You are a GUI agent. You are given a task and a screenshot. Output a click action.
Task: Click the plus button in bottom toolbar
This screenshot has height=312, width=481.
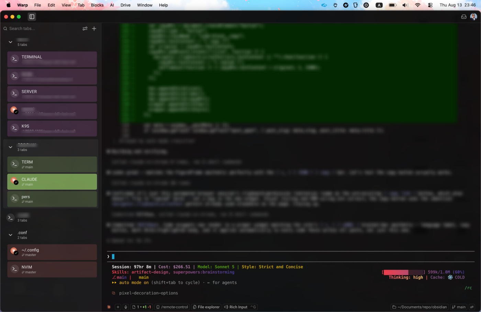[x=118, y=307]
